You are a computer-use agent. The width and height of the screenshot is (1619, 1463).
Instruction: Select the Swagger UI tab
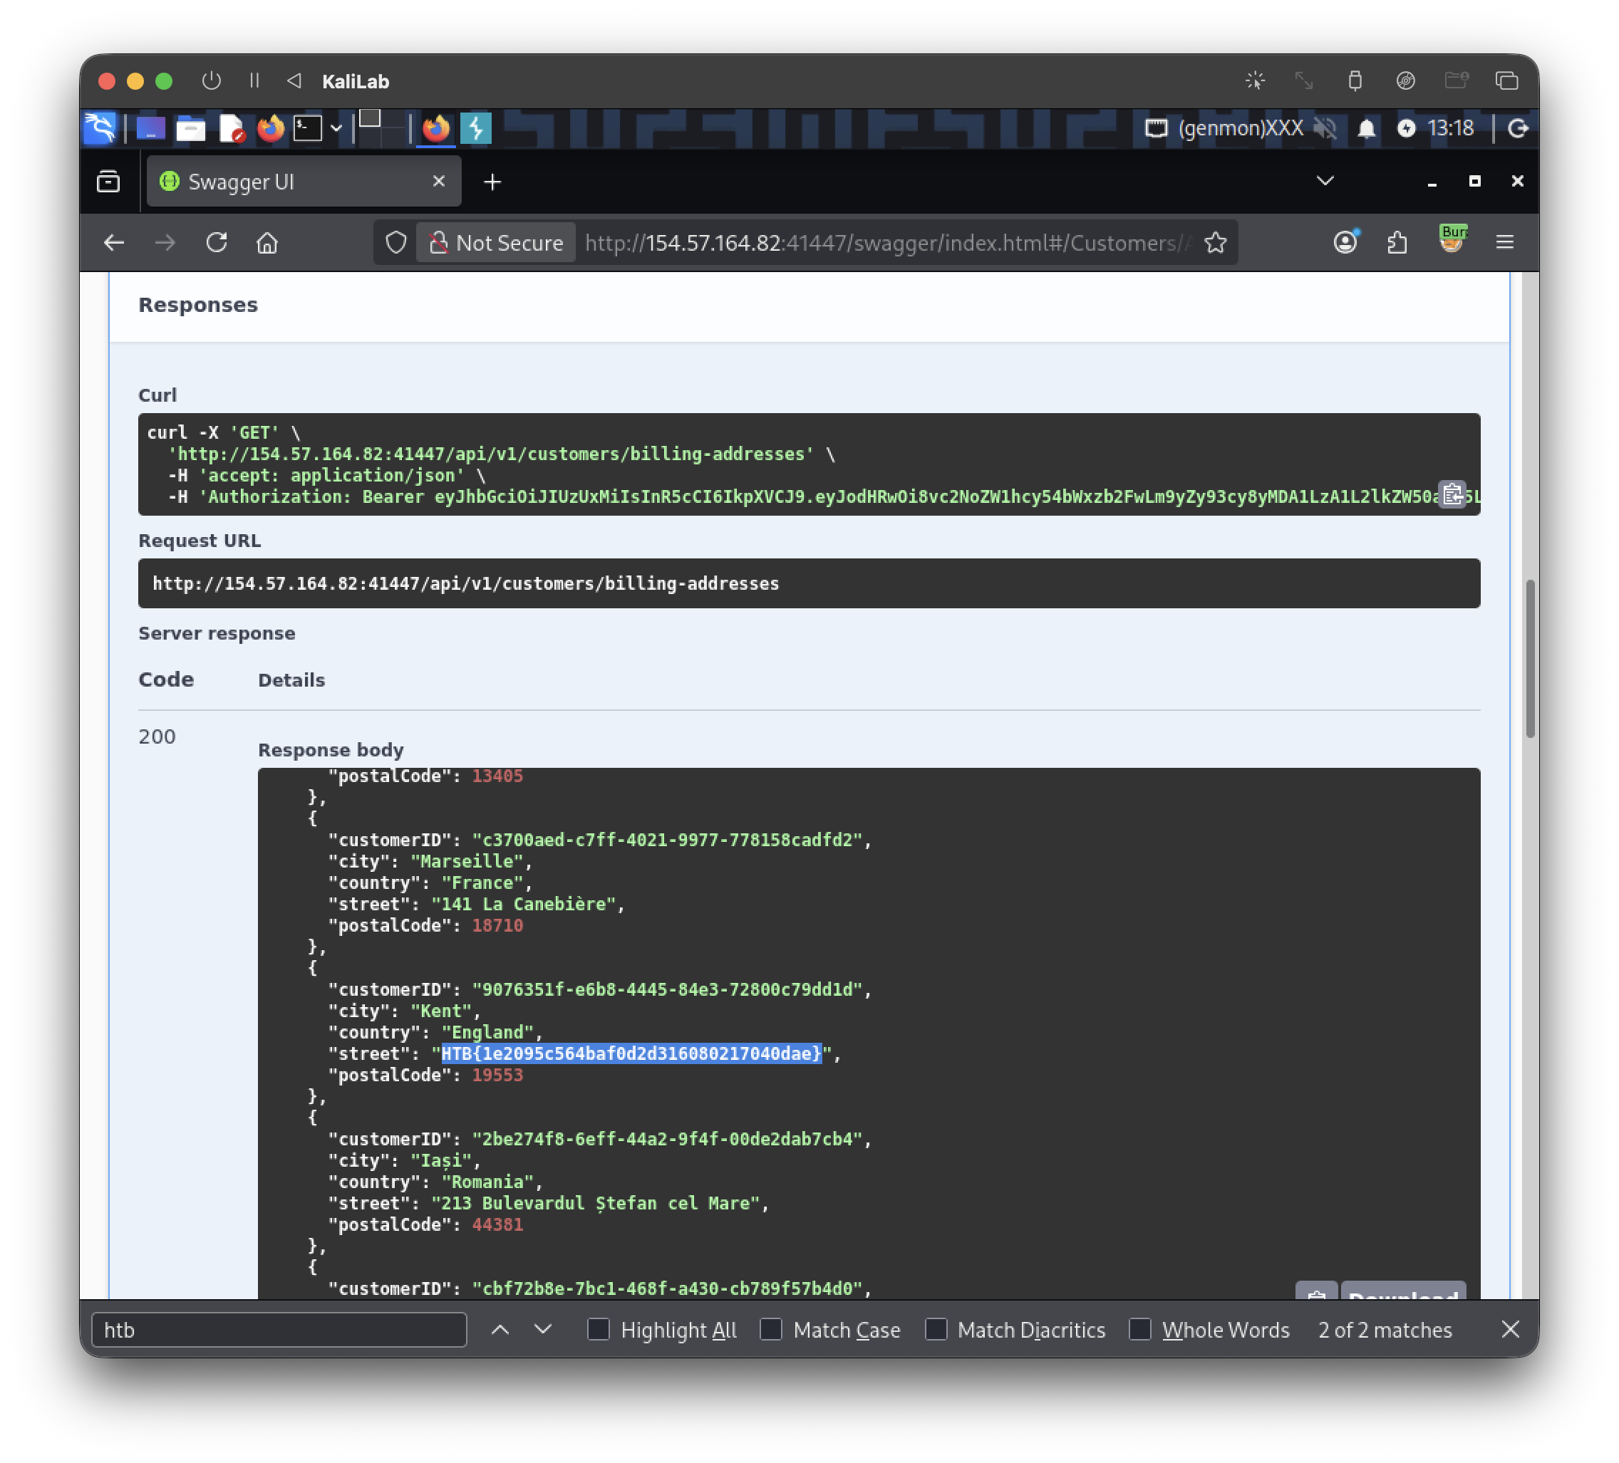point(304,182)
